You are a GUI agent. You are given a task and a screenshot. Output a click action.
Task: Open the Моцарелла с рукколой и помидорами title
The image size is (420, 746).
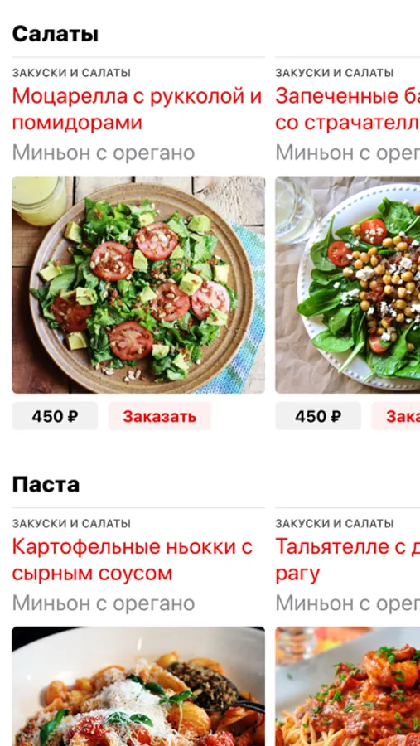pos(137,109)
